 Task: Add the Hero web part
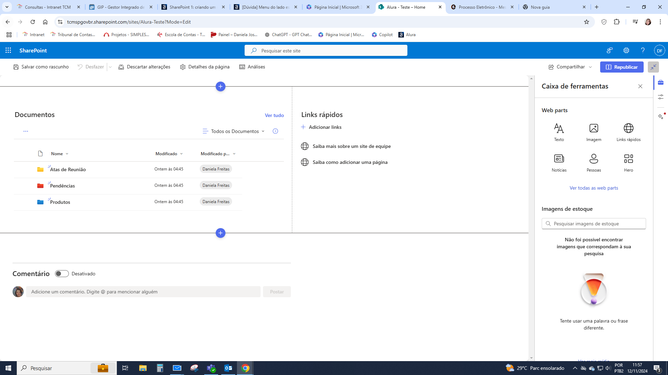pos(628,162)
